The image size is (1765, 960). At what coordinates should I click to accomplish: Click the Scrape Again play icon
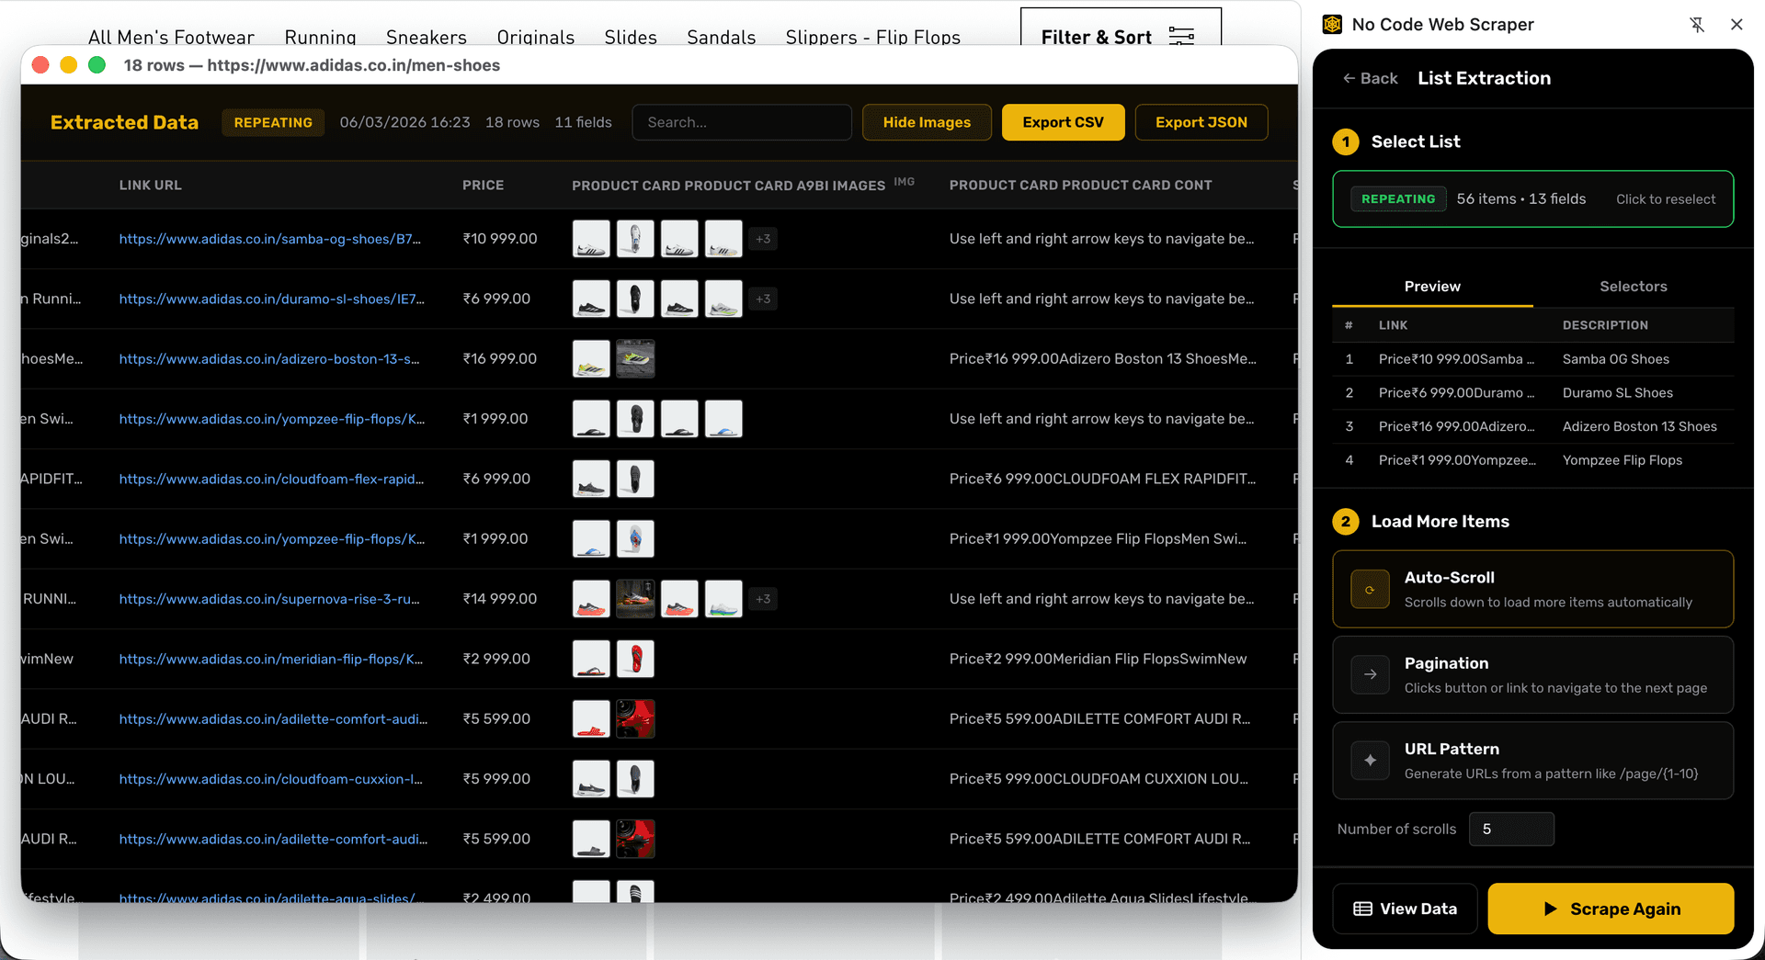coord(1551,909)
